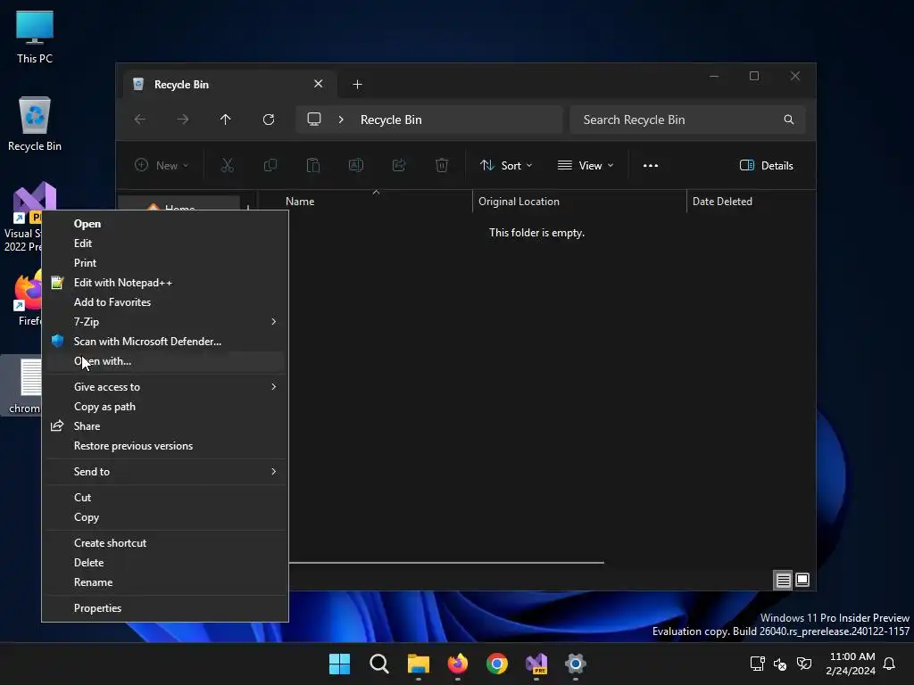Image resolution: width=914 pixels, height=685 pixels.
Task: Click the Refresh icon in Explorer
Action: coord(268,120)
